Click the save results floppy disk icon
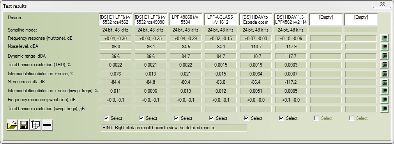Image resolution: width=394 pixels, height=144 pixels. point(24,125)
